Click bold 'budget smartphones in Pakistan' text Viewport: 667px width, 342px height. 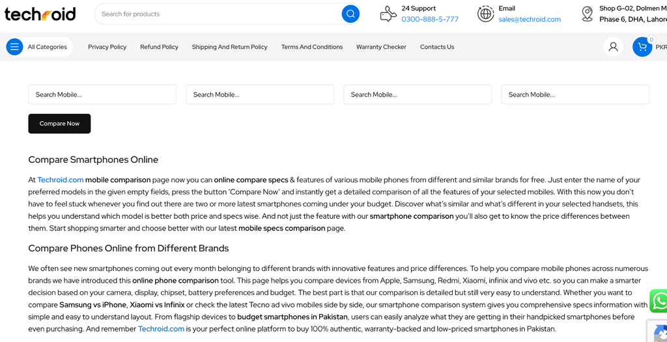click(x=292, y=317)
